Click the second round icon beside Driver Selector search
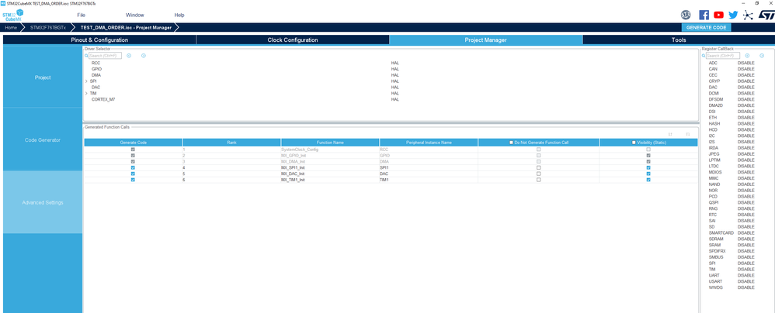 [x=144, y=56]
